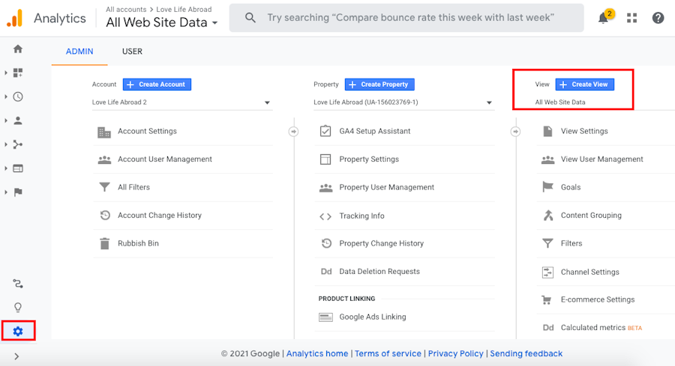This screenshot has height=366, width=675.
Task: Click the search magnifier icon
Action: point(250,18)
